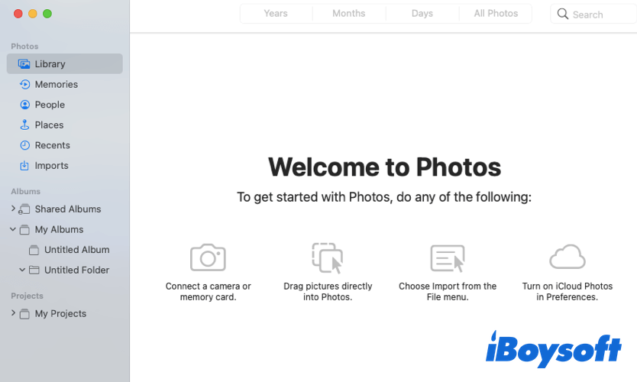
Task: Click the Import from File menu icon
Action: [x=447, y=258]
